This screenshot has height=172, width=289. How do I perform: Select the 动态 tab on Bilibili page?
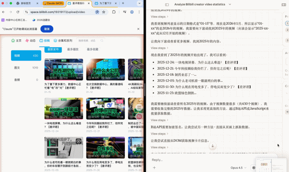[30, 41]
